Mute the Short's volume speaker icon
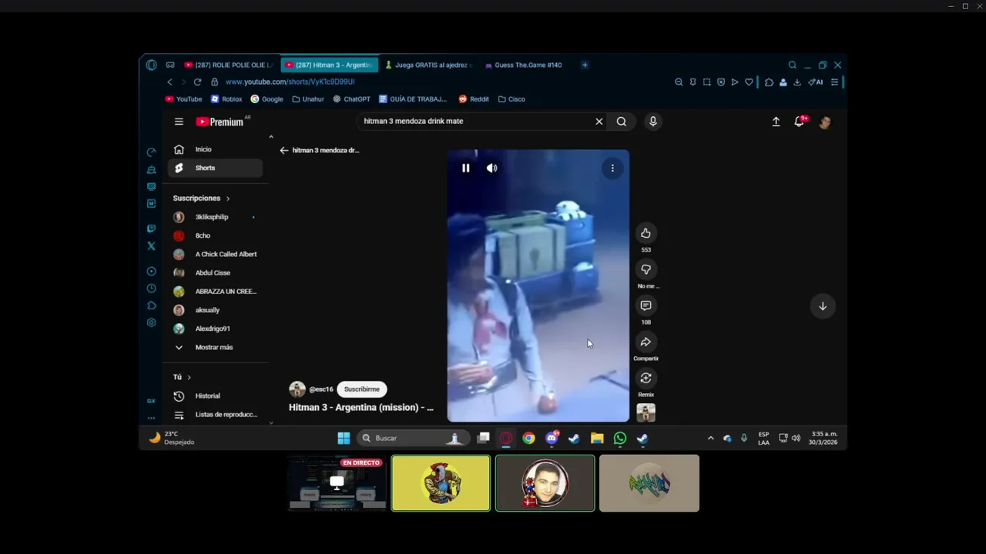 point(491,168)
